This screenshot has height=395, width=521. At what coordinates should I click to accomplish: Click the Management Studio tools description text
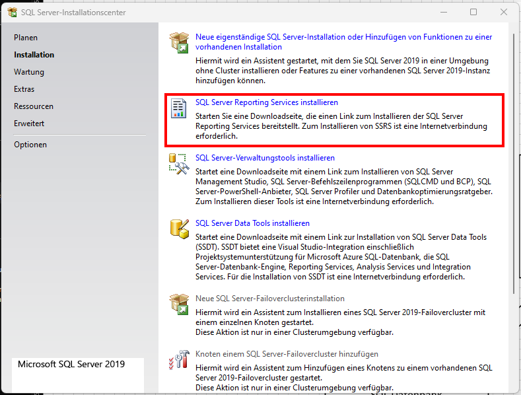[x=344, y=186]
